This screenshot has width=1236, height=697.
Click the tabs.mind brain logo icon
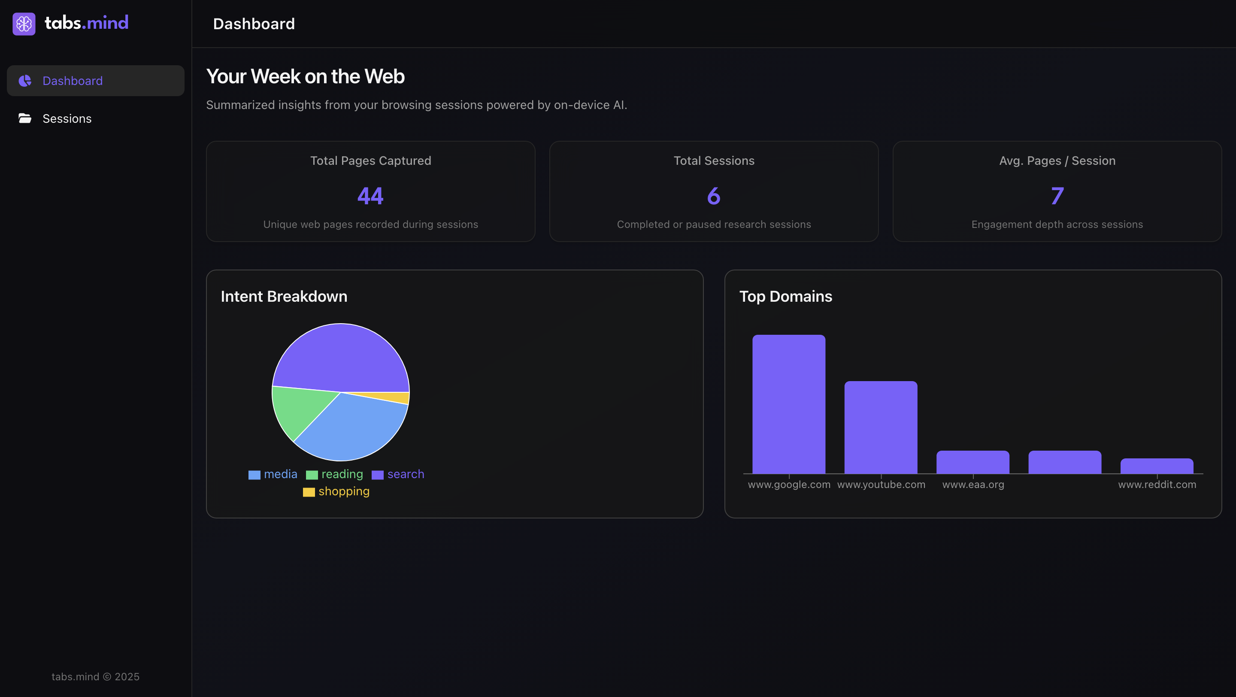click(24, 24)
